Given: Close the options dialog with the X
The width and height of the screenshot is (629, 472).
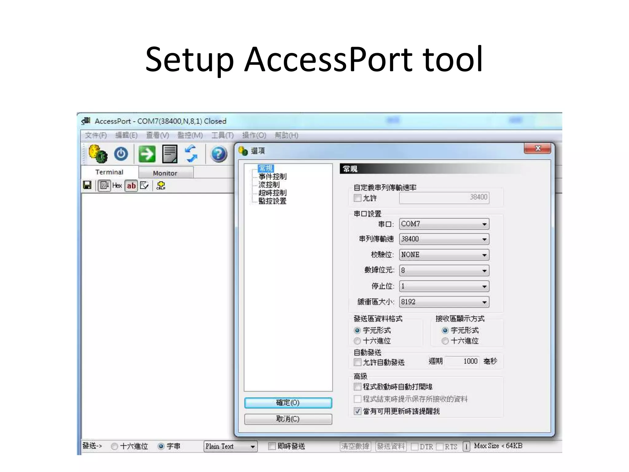Looking at the screenshot, I should pos(537,148).
